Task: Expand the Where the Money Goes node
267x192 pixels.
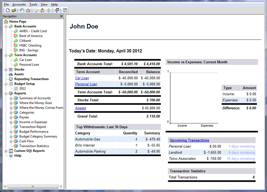Action: [x=11, y=103]
